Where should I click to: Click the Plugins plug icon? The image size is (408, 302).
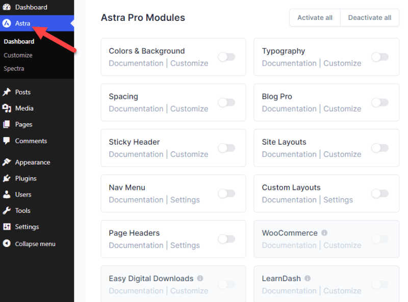[x=7, y=178]
